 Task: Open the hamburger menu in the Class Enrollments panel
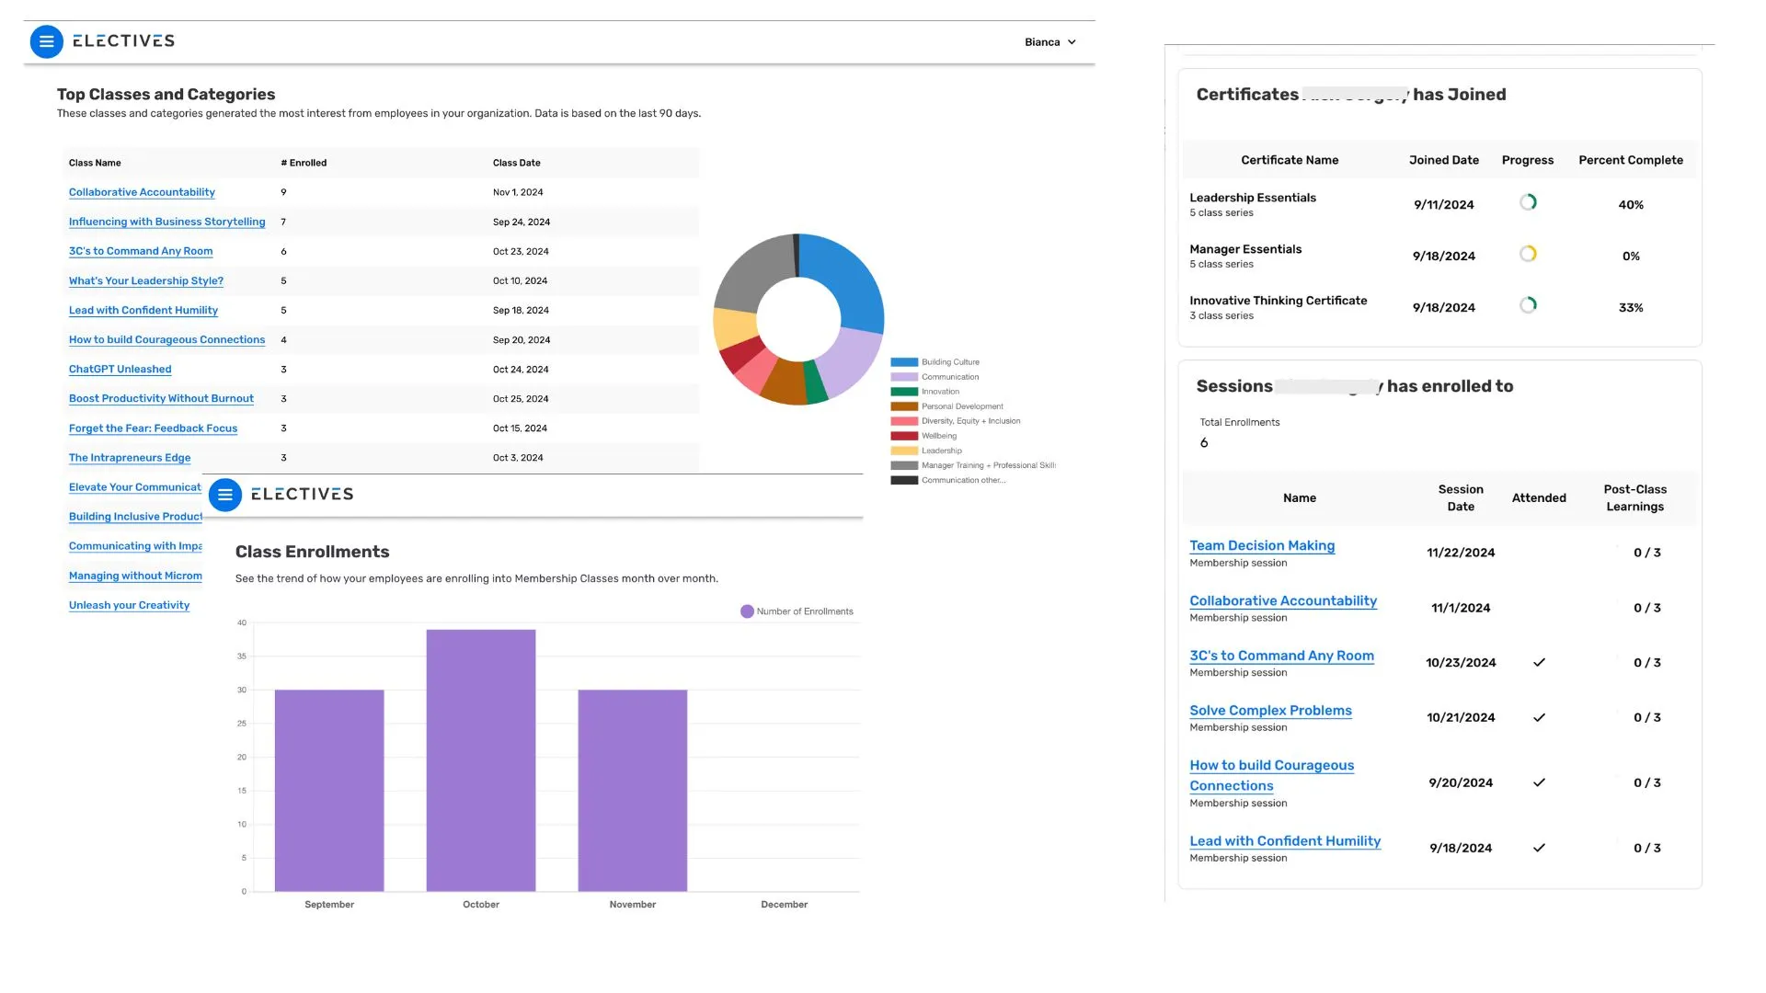click(224, 495)
